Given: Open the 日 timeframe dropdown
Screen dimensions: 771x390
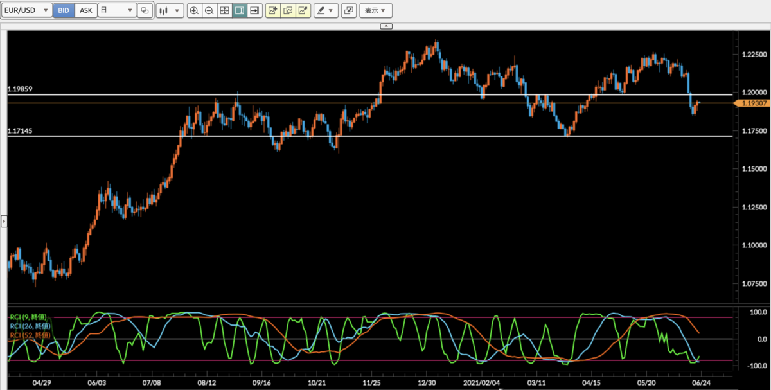Looking at the screenshot, I should pos(117,10).
